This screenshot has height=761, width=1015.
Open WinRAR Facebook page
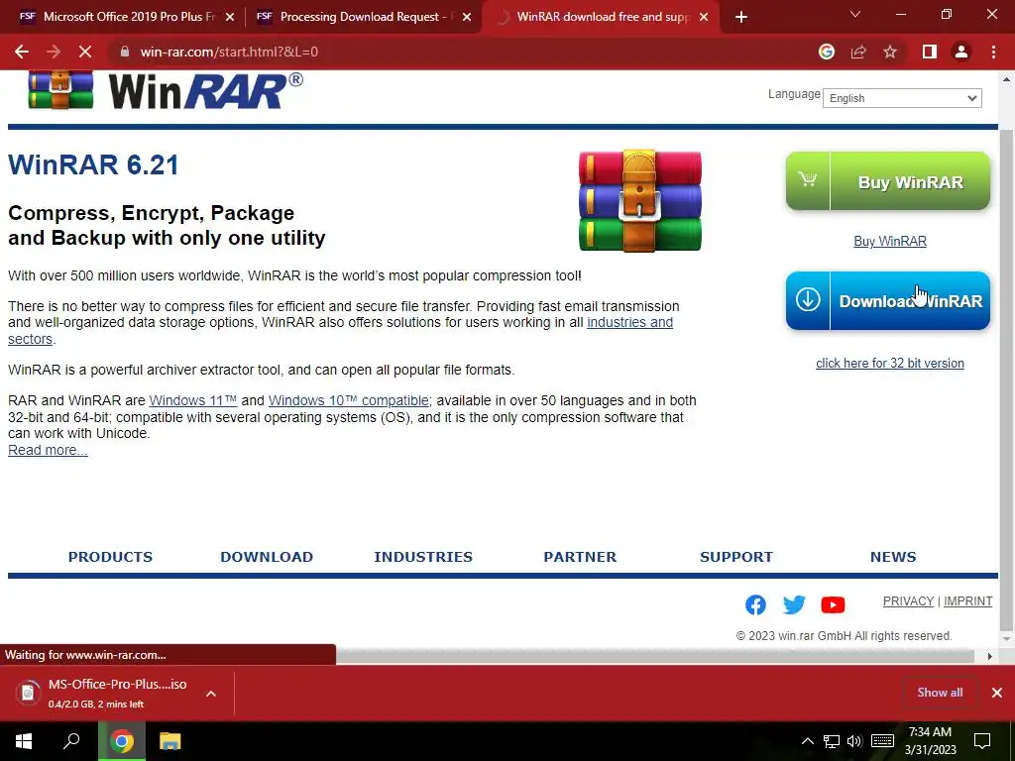[755, 604]
